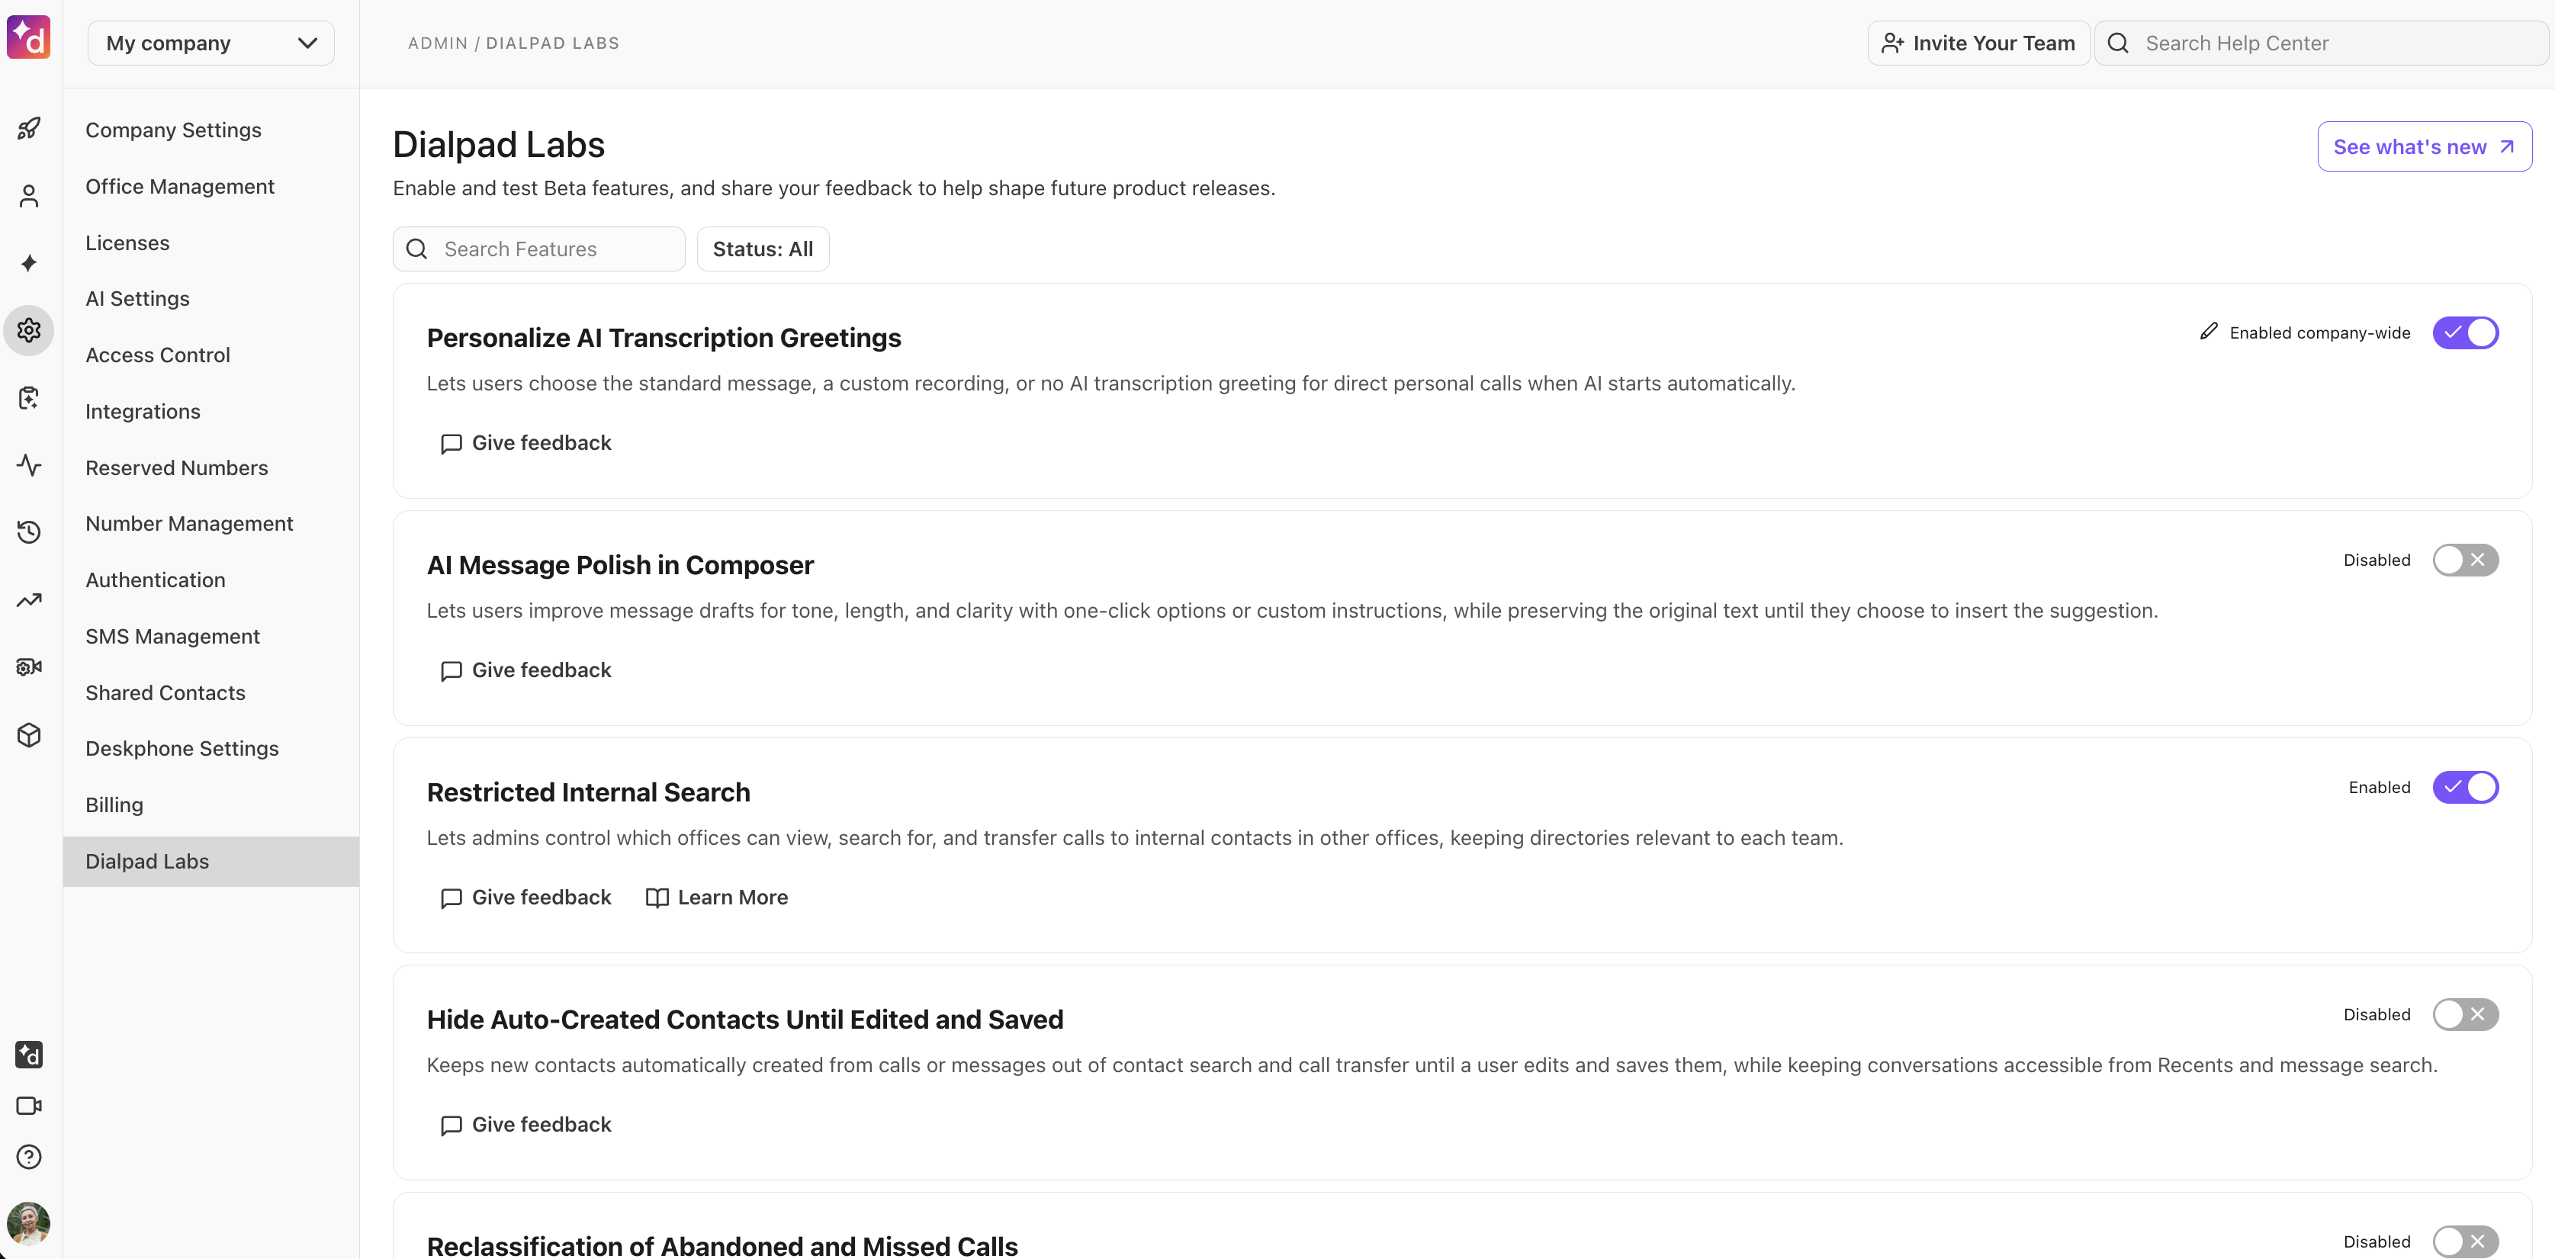Viewport: 2555px width, 1259px height.
Task: Click the magnifier icon in Search Features
Action: click(417, 249)
